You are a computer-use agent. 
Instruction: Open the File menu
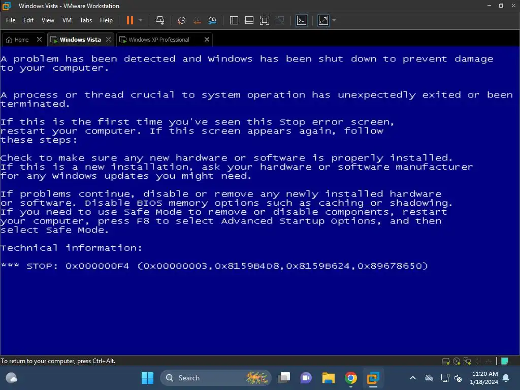[x=11, y=20]
